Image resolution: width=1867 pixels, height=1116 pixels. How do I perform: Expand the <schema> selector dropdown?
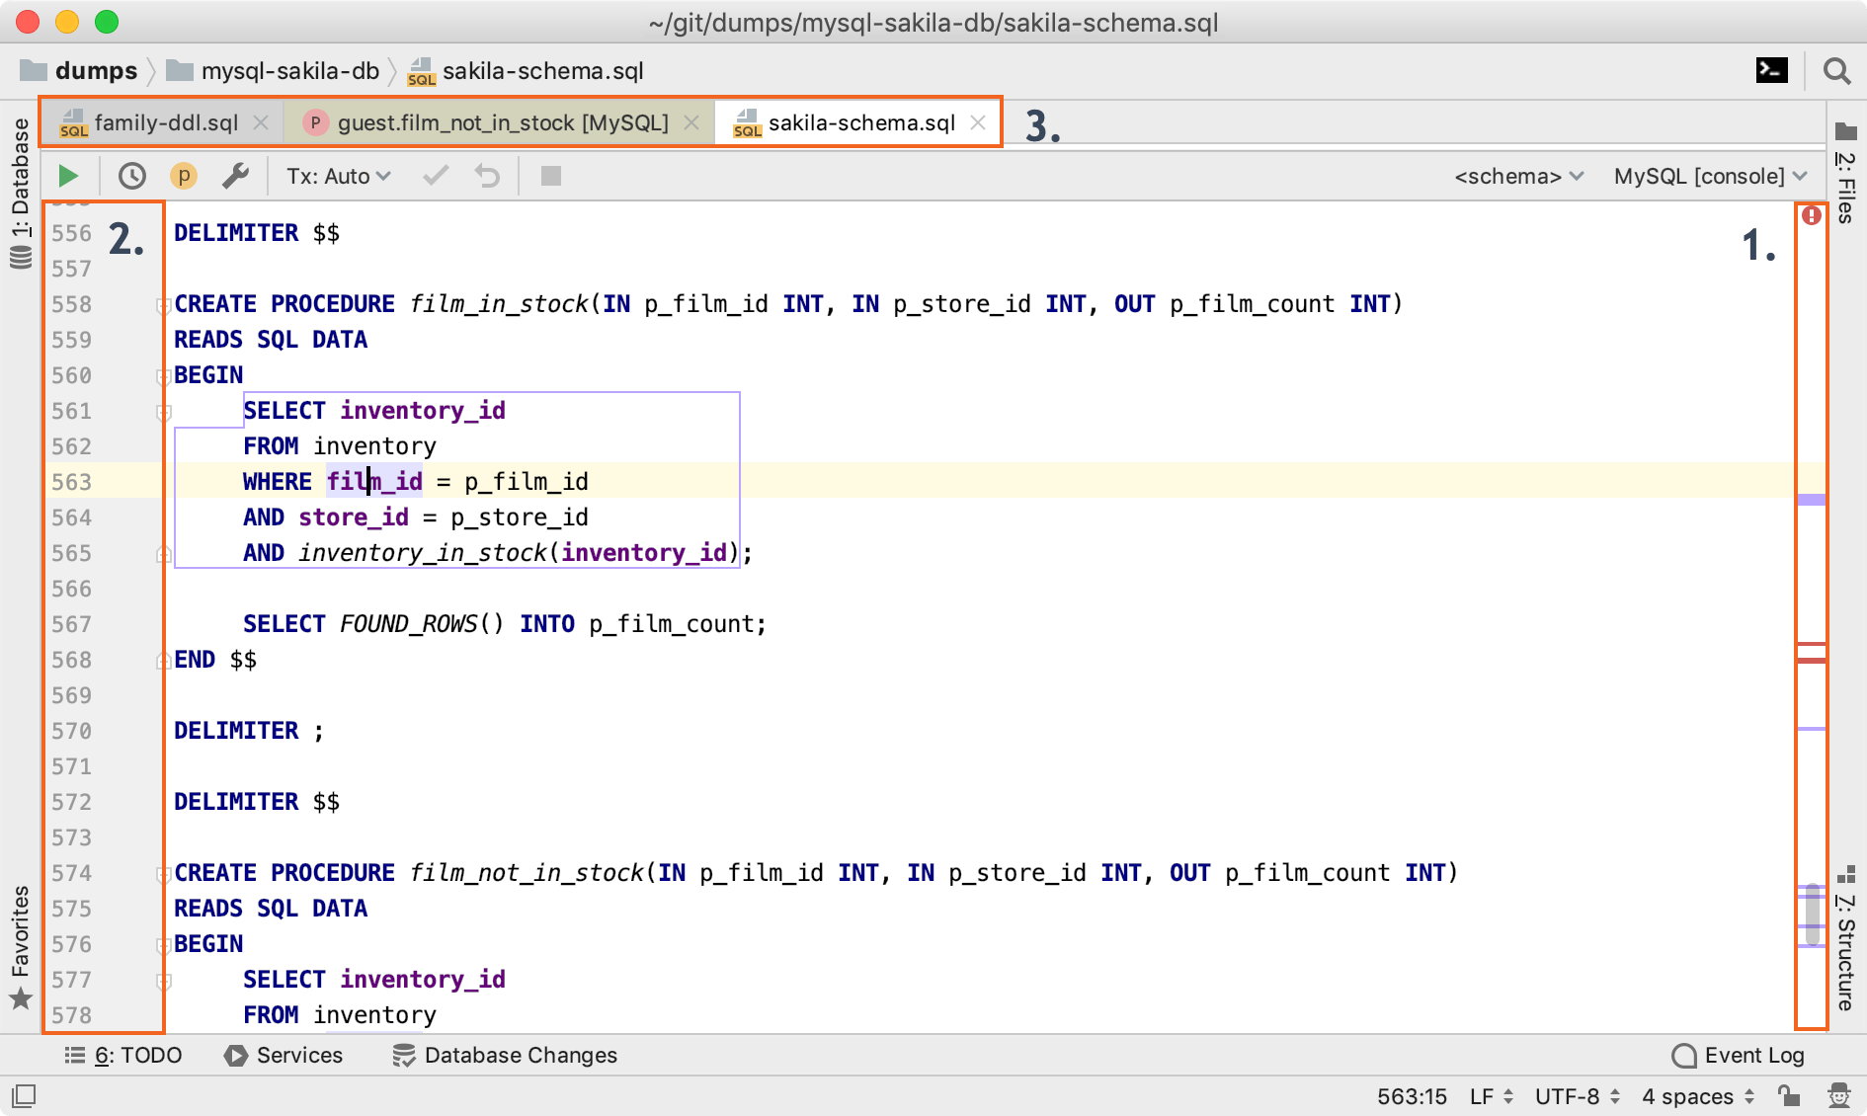[1518, 176]
